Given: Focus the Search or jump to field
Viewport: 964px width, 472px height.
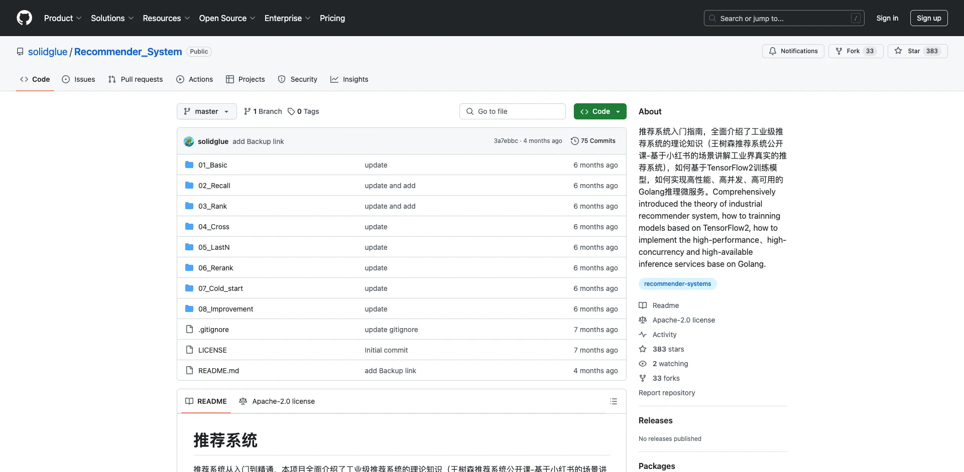Looking at the screenshot, I should pyautogui.click(x=784, y=18).
